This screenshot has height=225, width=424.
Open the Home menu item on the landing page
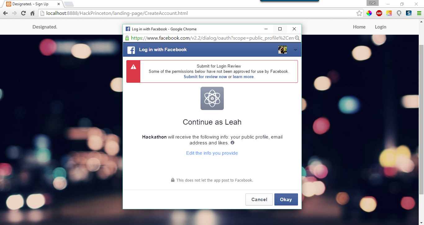tap(359, 27)
